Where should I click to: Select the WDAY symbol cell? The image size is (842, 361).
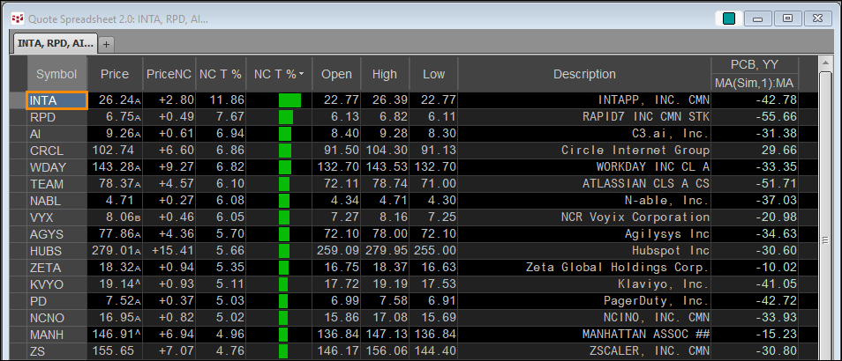pyautogui.click(x=57, y=167)
